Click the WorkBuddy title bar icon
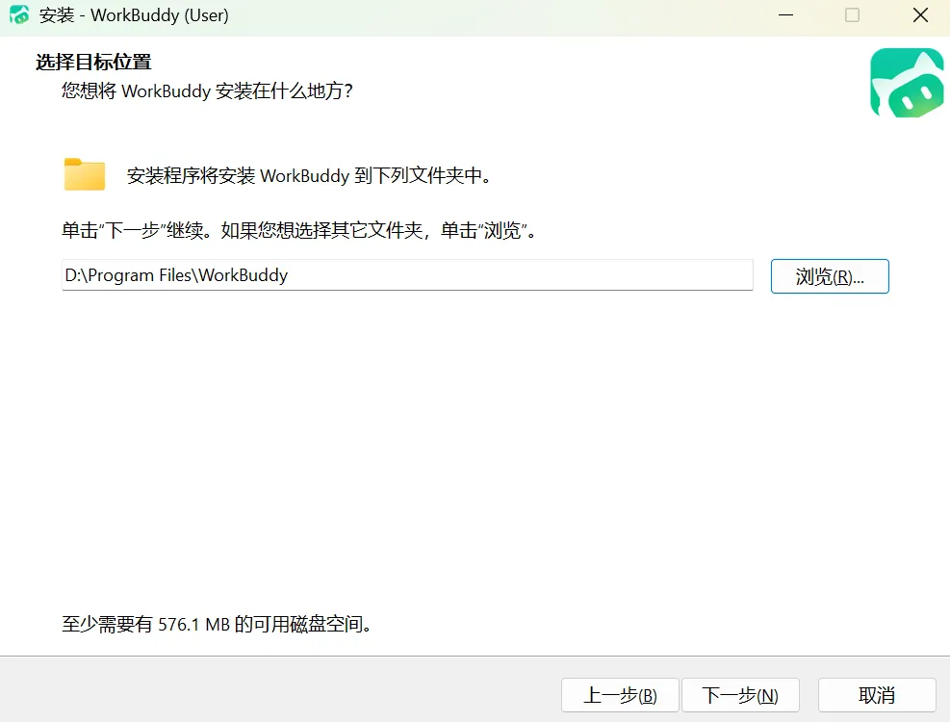Image resolution: width=950 pixels, height=722 pixels. click(x=19, y=15)
